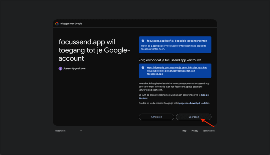The width and height of the screenshot is (270, 155).
Task: Click the Voorwaarden footer link
Action: pyautogui.click(x=209, y=131)
